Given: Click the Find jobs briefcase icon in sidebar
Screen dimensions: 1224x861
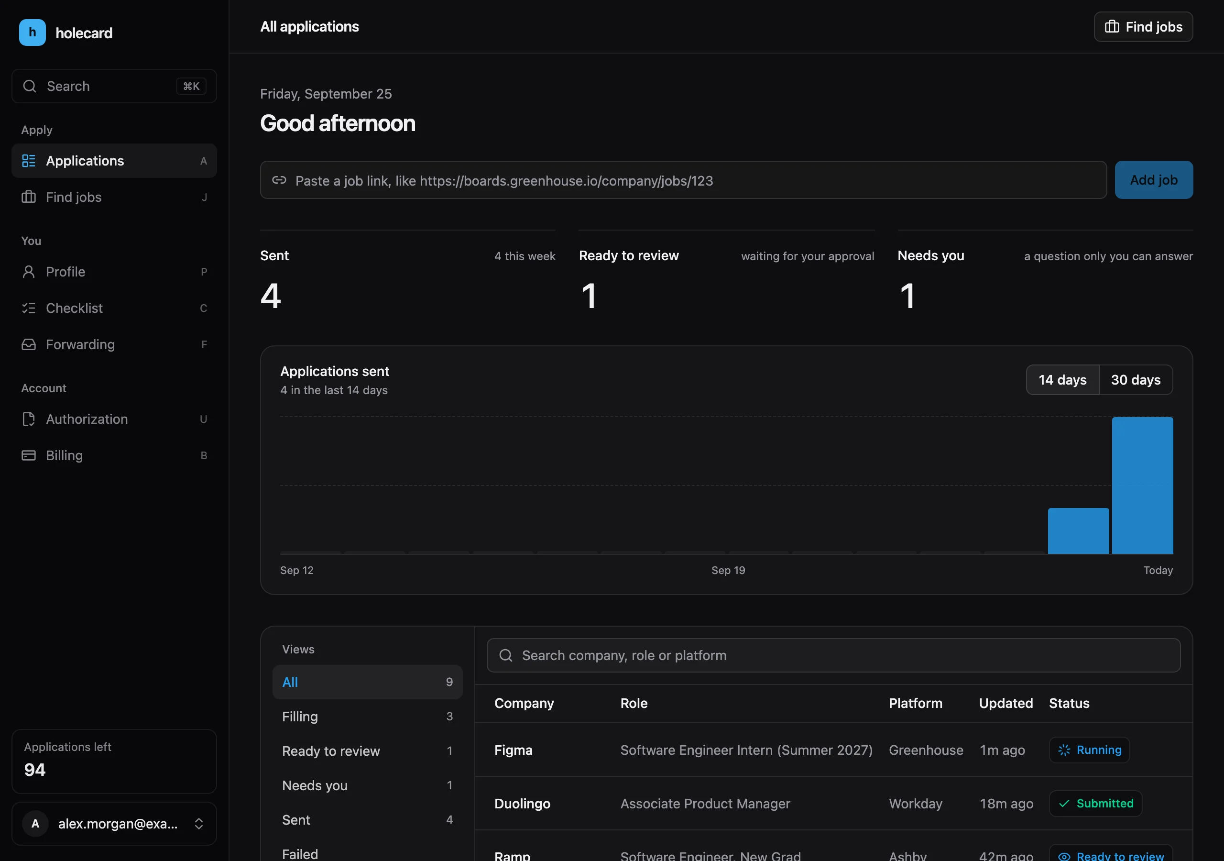Looking at the screenshot, I should tap(29, 197).
